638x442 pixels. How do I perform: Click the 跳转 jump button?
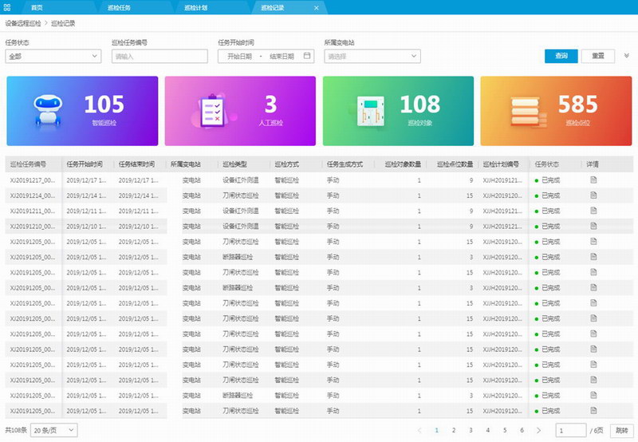coord(622,430)
